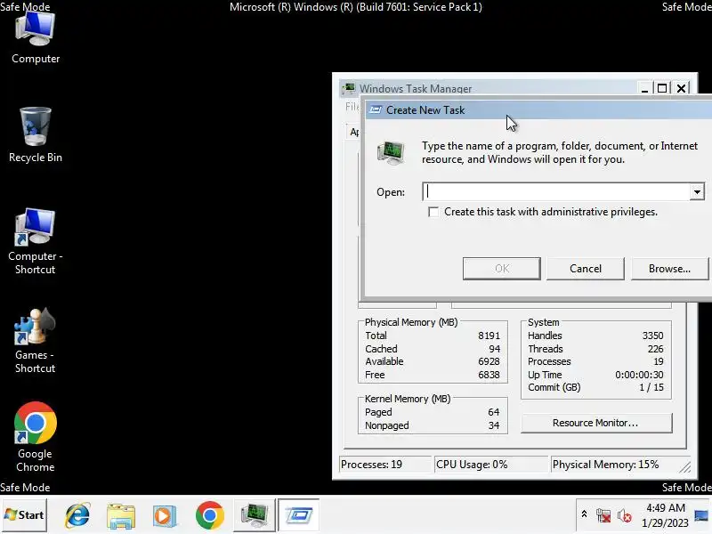Focus the Open text field
The height and width of the screenshot is (534, 712).
pos(555,191)
